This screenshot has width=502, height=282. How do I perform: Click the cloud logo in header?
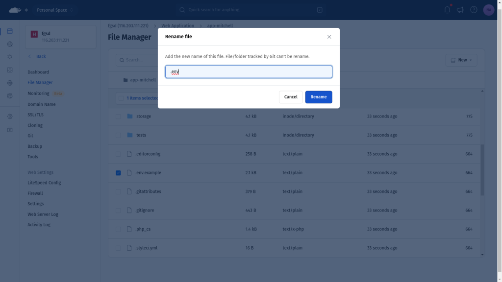15,10
